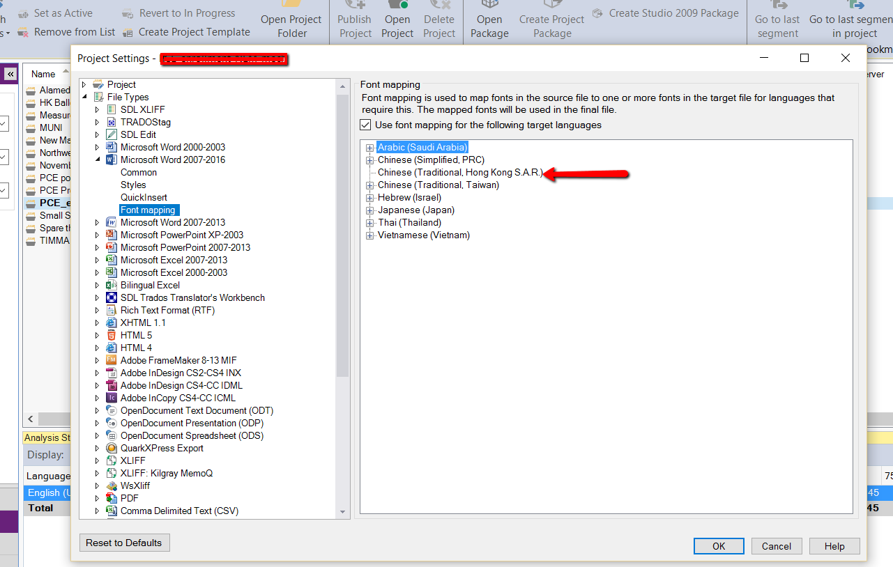Expand the Arabic (Saudi Arabia) node
Image resolution: width=893 pixels, height=567 pixels.
(369, 148)
